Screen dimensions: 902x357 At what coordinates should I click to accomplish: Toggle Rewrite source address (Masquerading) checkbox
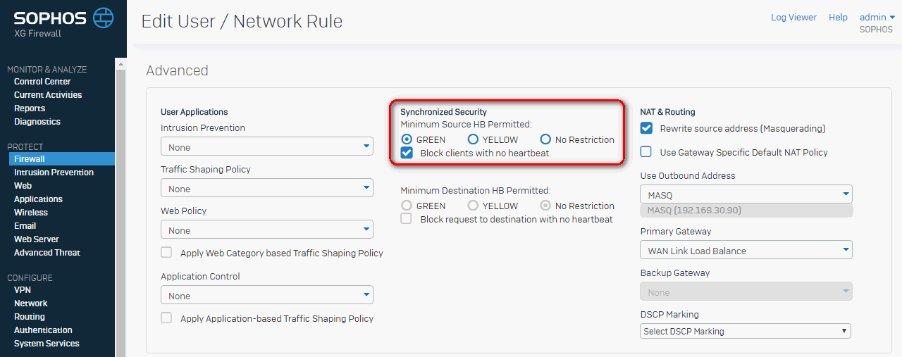646,128
